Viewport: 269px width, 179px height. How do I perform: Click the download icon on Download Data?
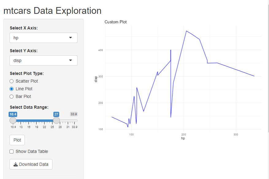(16, 164)
